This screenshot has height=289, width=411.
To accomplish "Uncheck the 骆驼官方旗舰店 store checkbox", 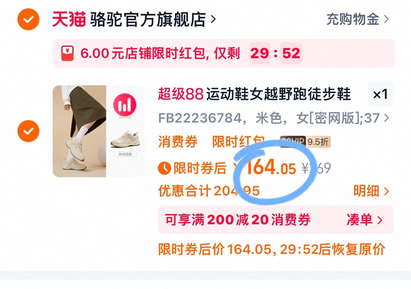I will (28, 19).
